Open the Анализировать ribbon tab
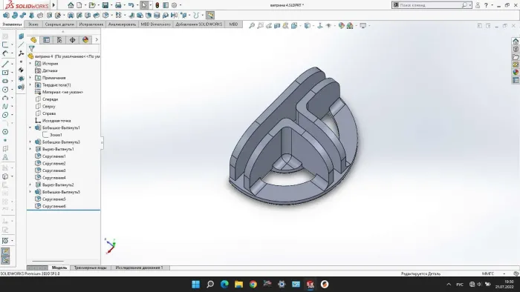 [122, 24]
